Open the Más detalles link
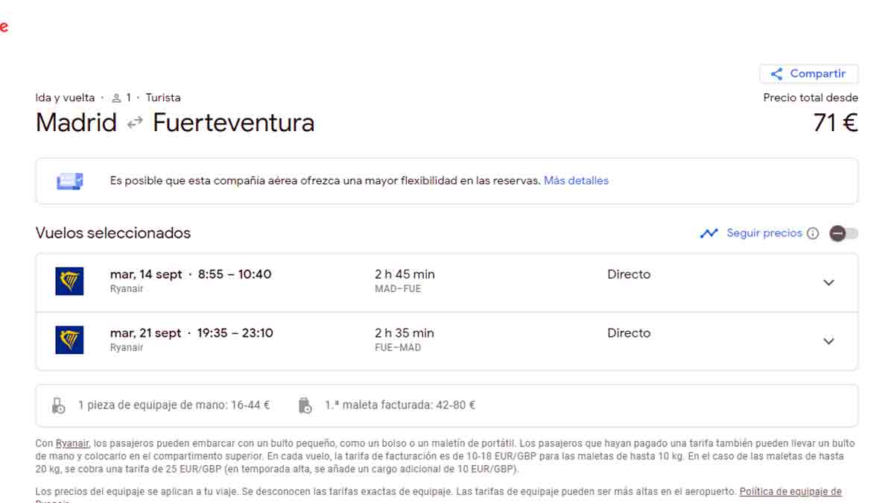 [x=576, y=180]
